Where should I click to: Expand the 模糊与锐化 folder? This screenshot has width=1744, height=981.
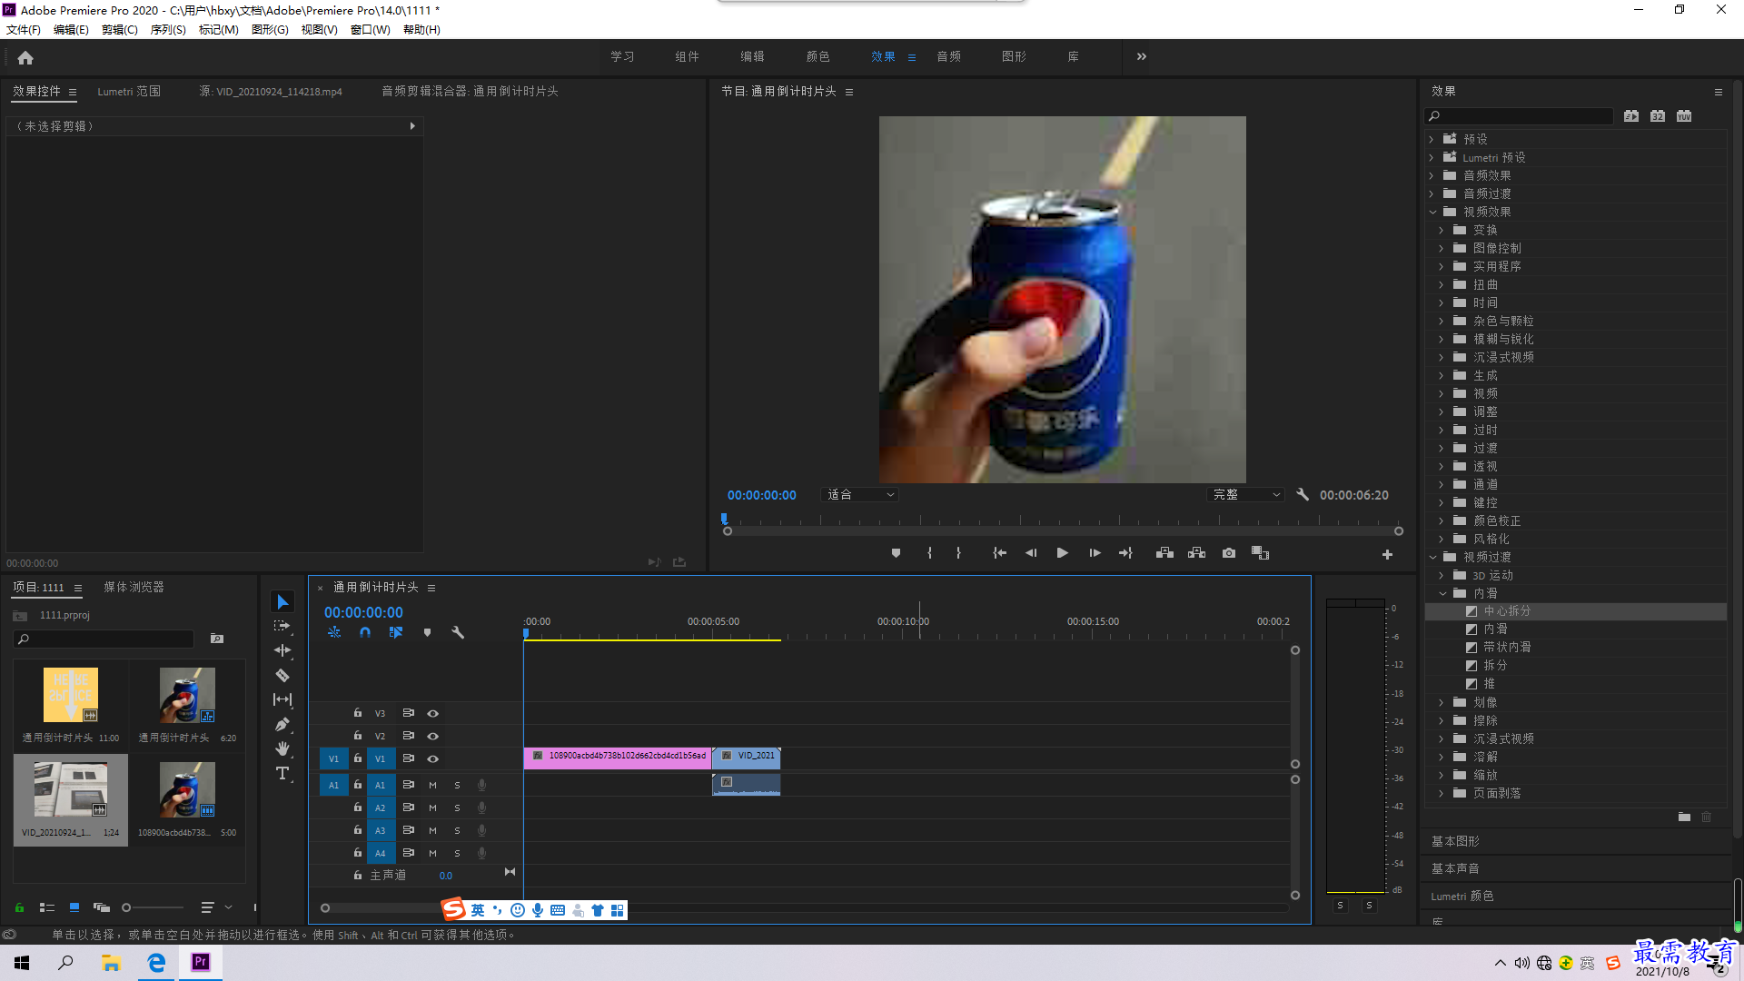(1441, 339)
